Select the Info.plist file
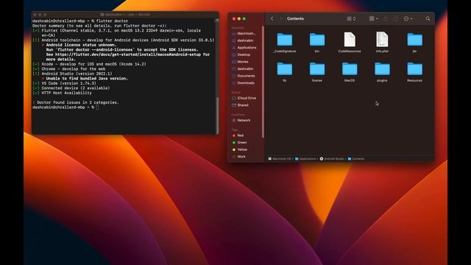471x265 pixels. coord(382,43)
